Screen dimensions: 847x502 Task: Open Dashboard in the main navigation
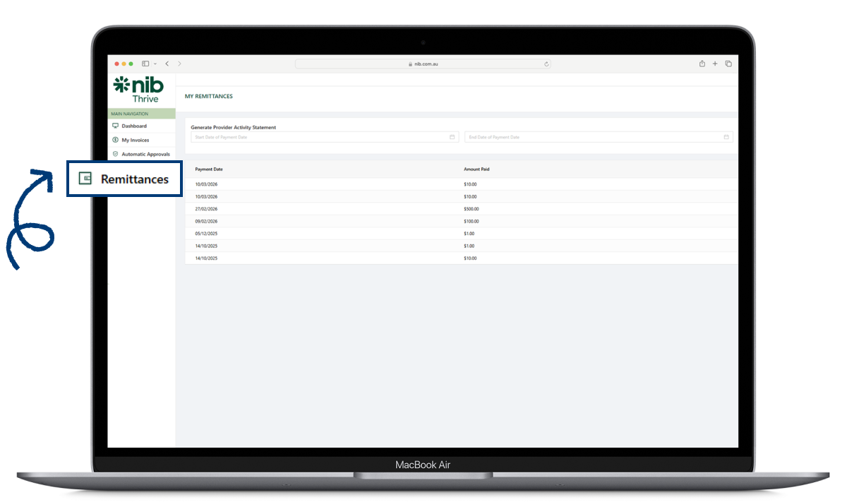133,126
